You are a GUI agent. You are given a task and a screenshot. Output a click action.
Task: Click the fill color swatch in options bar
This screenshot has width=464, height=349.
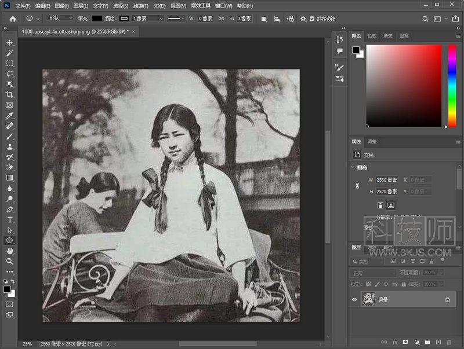tap(97, 19)
